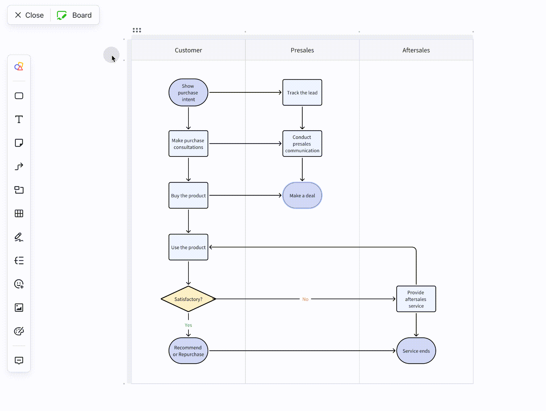The width and height of the screenshot is (546, 411).
Task: Open the mind map tool
Action: 19,260
